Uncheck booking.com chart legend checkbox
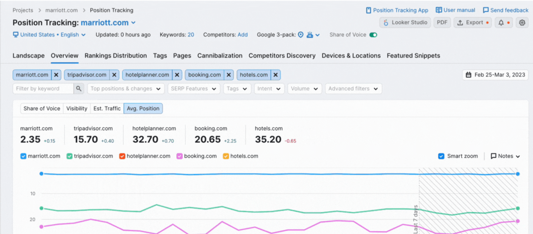This screenshot has height=234, width=533. (x=179, y=156)
